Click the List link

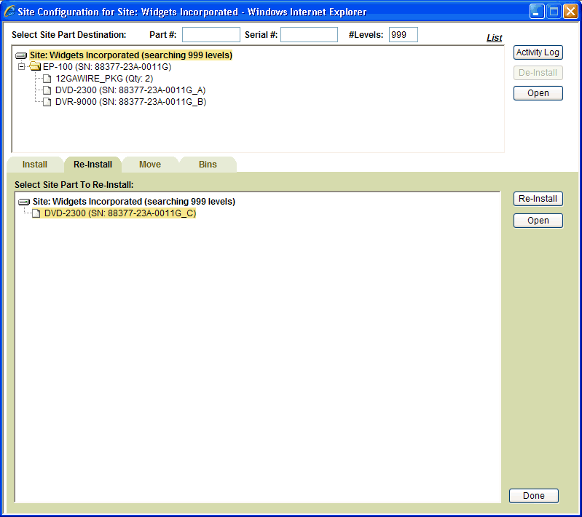(494, 38)
